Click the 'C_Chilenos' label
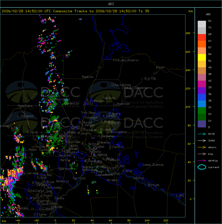 pyautogui.click(x=25, y=116)
